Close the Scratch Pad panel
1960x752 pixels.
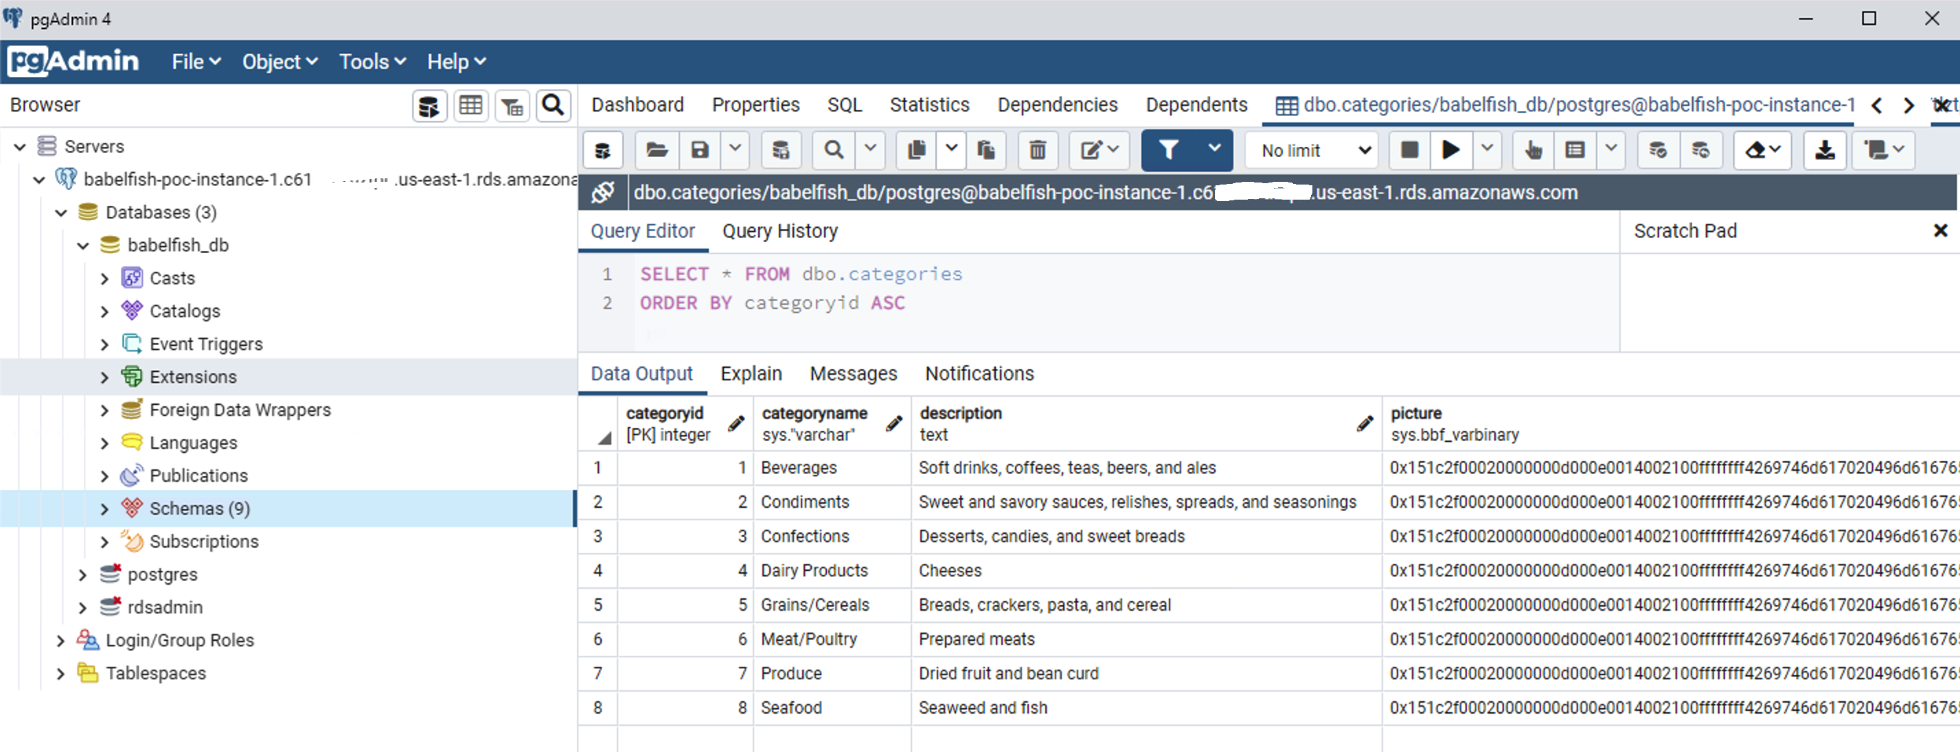tap(1939, 231)
